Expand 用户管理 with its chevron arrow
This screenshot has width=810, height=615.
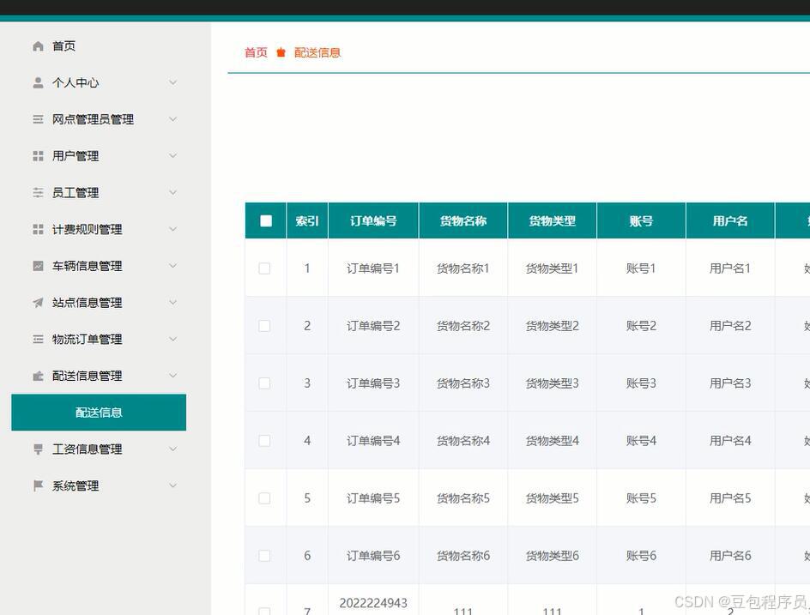173,156
